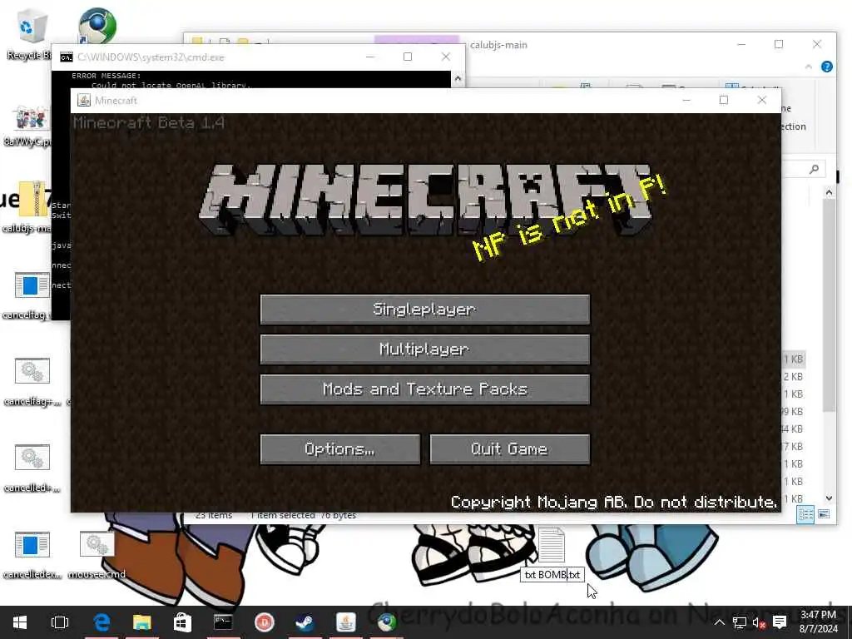The height and width of the screenshot is (639, 852).
Task: Click the search magnifier in File Explorer
Action: (814, 170)
